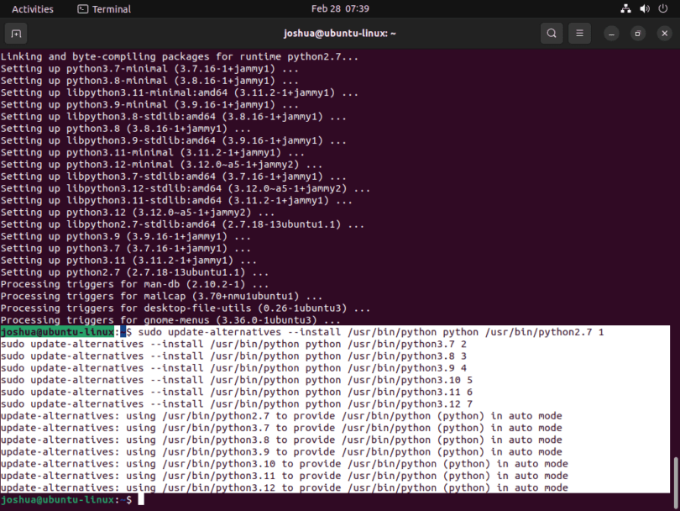Click the new tab plus symbol in the header
Image resolution: width=680 pixels, height=511 pixels.
tap(16, 33)
